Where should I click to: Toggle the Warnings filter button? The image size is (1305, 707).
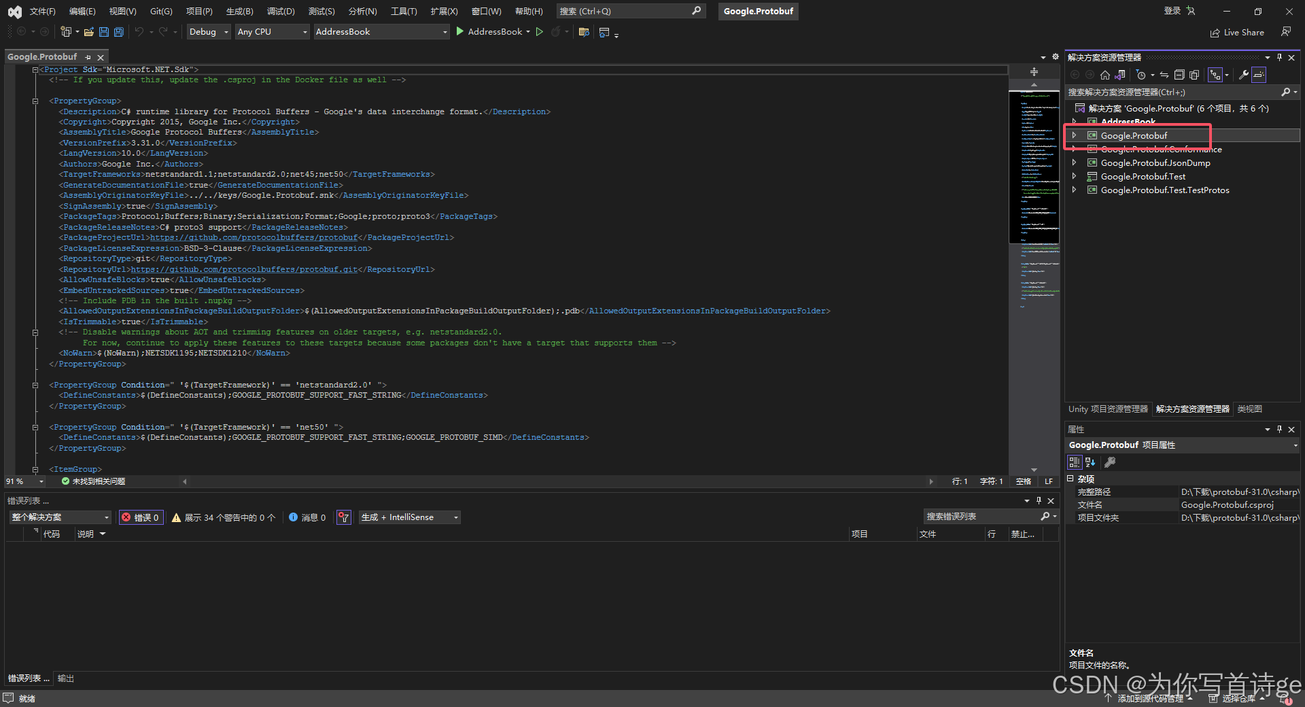tap(224, 517)
